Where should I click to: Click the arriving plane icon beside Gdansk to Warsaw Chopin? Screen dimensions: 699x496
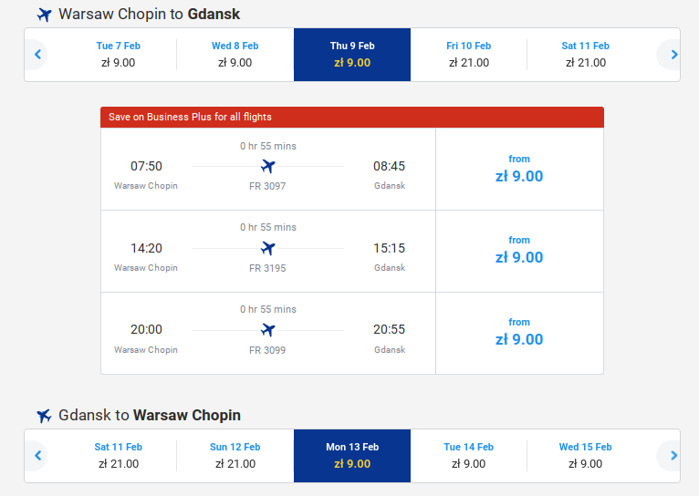click(x=44, y=416)
